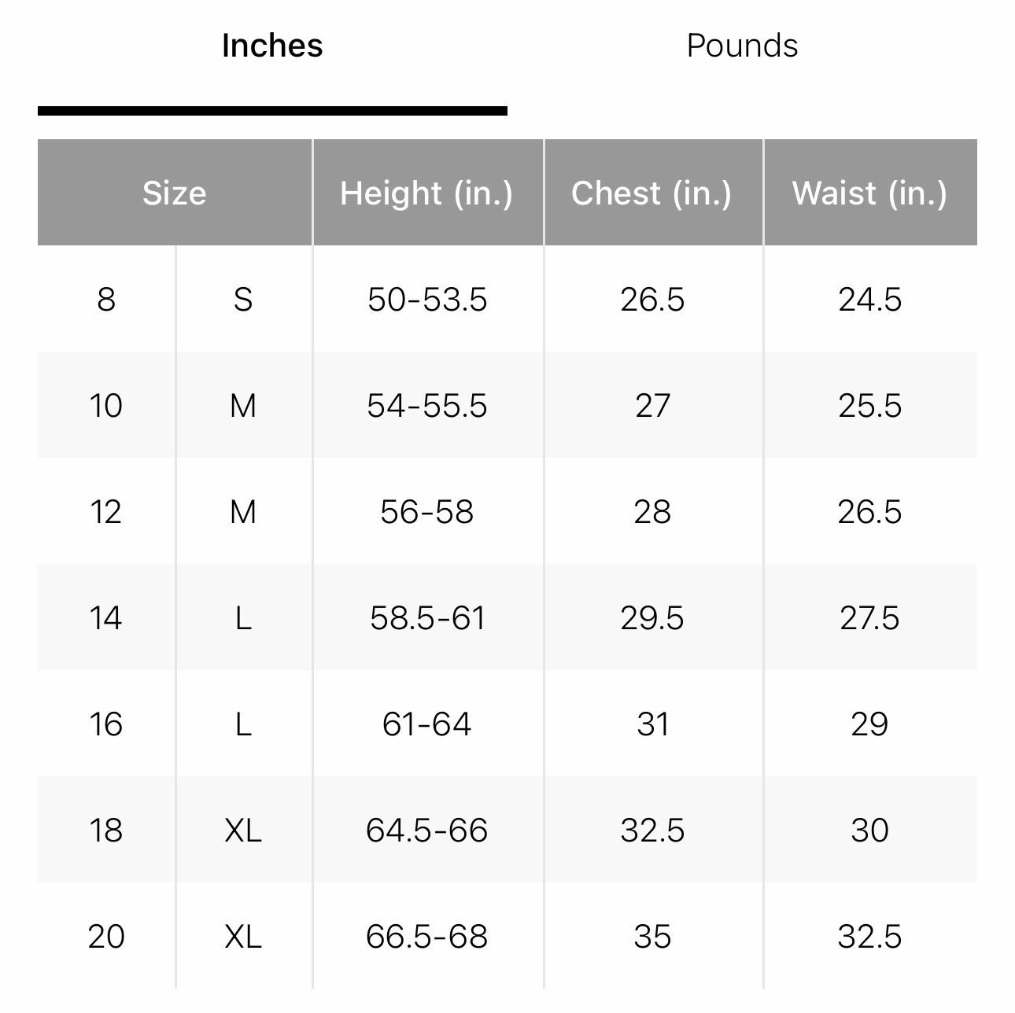Select chest value 29.5
The width and height of the screenshot is (1015, 1013).
click(652, 617)
